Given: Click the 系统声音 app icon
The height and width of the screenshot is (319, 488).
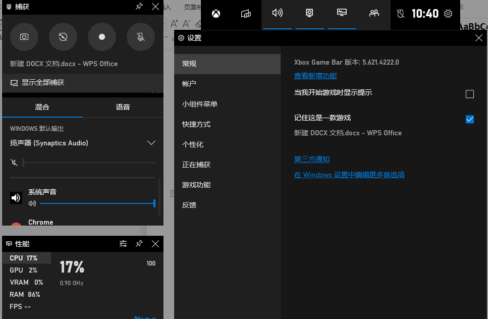Looking at the screenshot, I should [16, 198].
